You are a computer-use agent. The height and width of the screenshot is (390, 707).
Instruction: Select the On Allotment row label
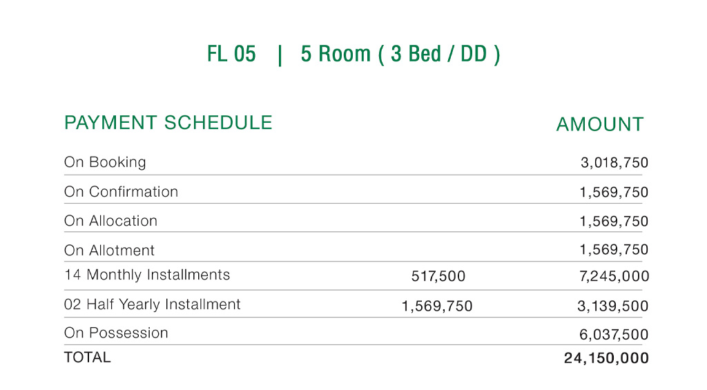(109, 251)
